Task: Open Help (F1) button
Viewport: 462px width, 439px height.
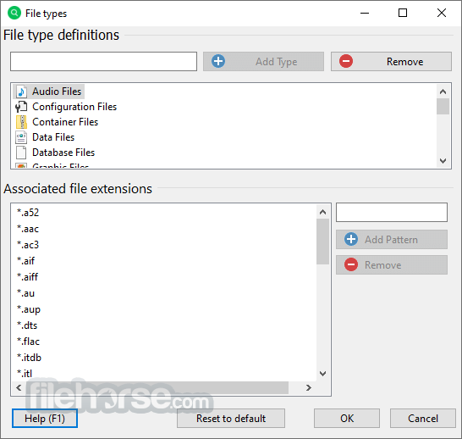Action: click(x=45, y=419)
